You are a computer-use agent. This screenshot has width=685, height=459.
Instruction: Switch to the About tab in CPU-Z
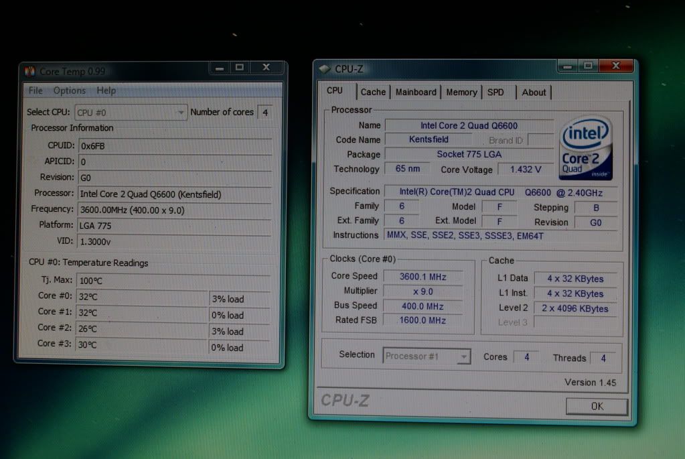coord(534,92)
